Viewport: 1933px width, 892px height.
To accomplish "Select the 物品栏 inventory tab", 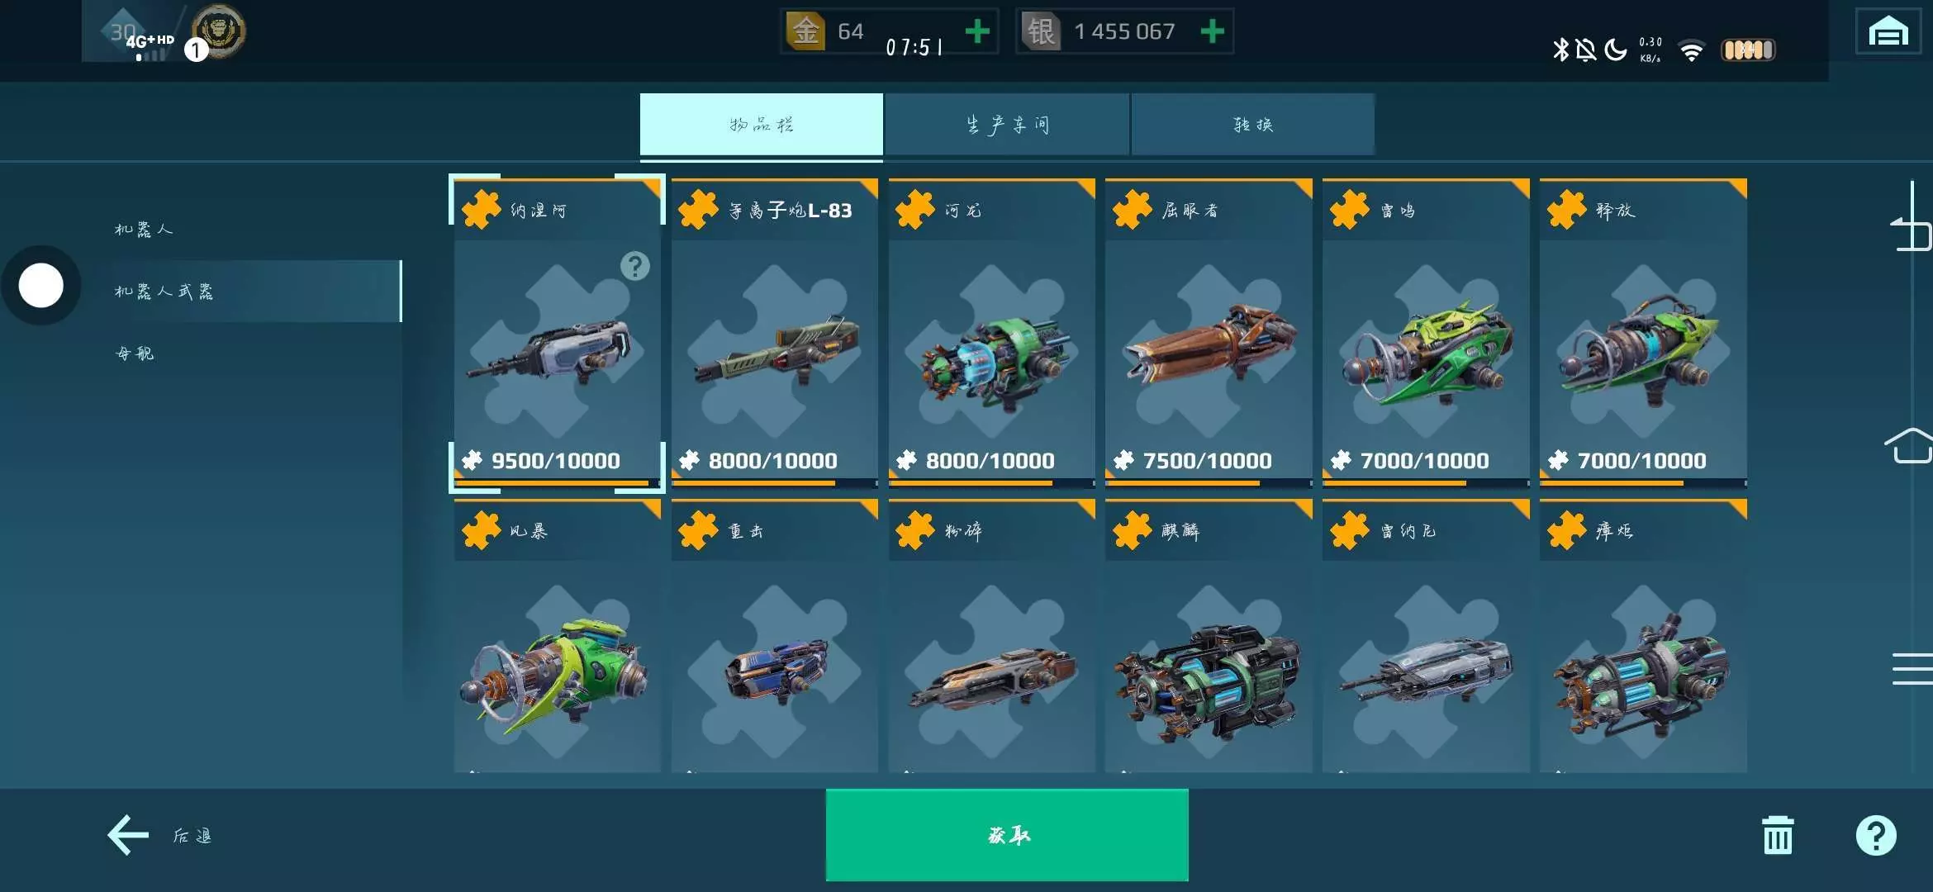I will [761, 124].
